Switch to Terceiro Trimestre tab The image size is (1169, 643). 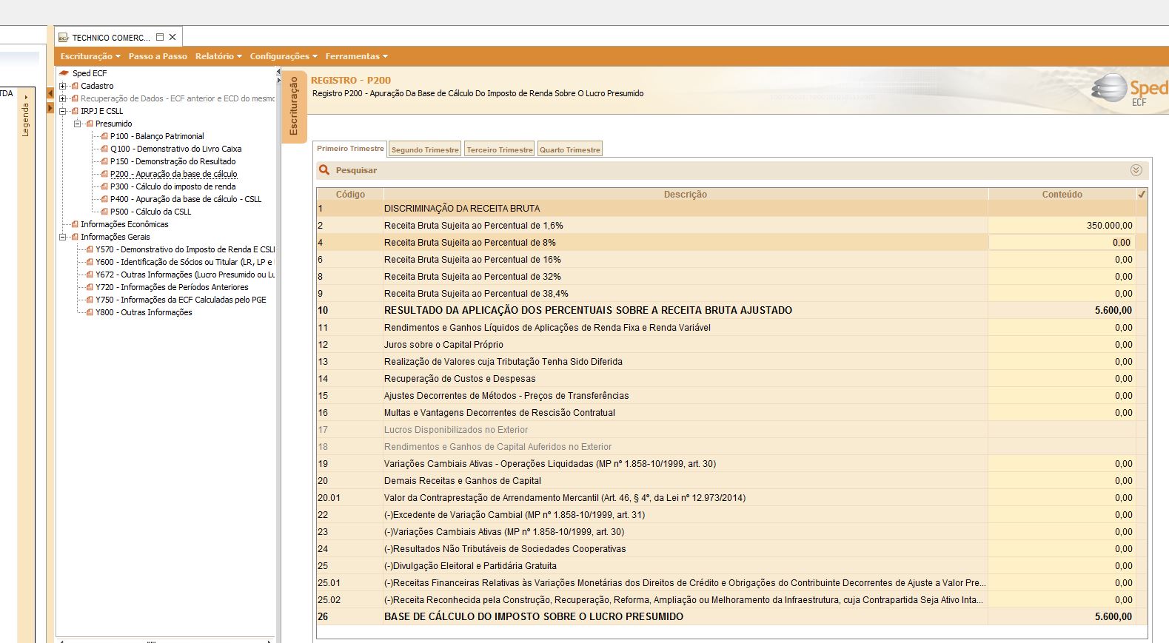(x=500, y=149)
